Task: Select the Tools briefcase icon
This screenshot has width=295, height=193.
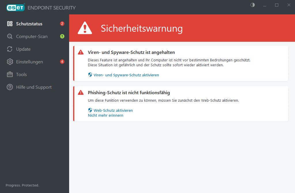Action: pyautogui.click(x=10, y=74)
